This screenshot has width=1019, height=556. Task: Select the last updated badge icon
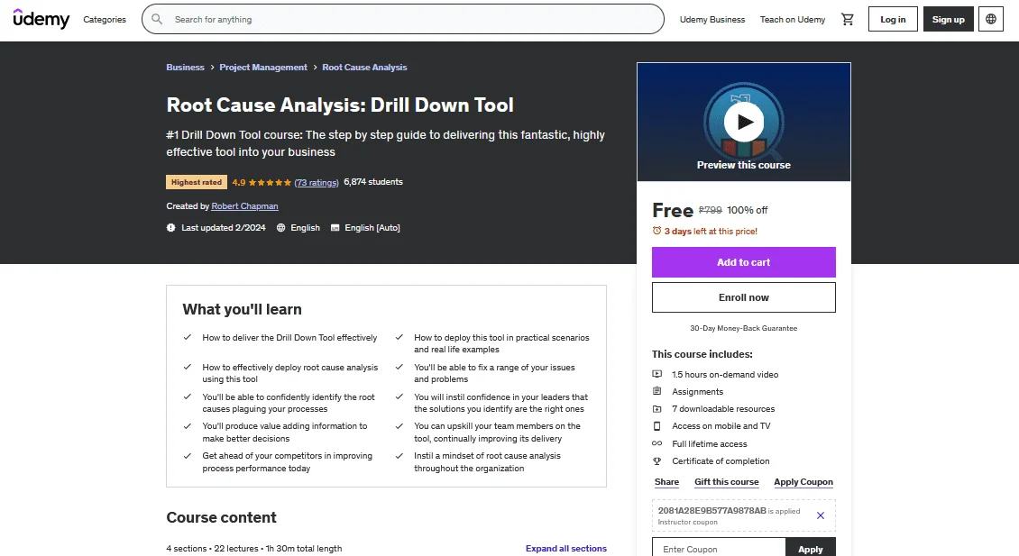(171, 227)
